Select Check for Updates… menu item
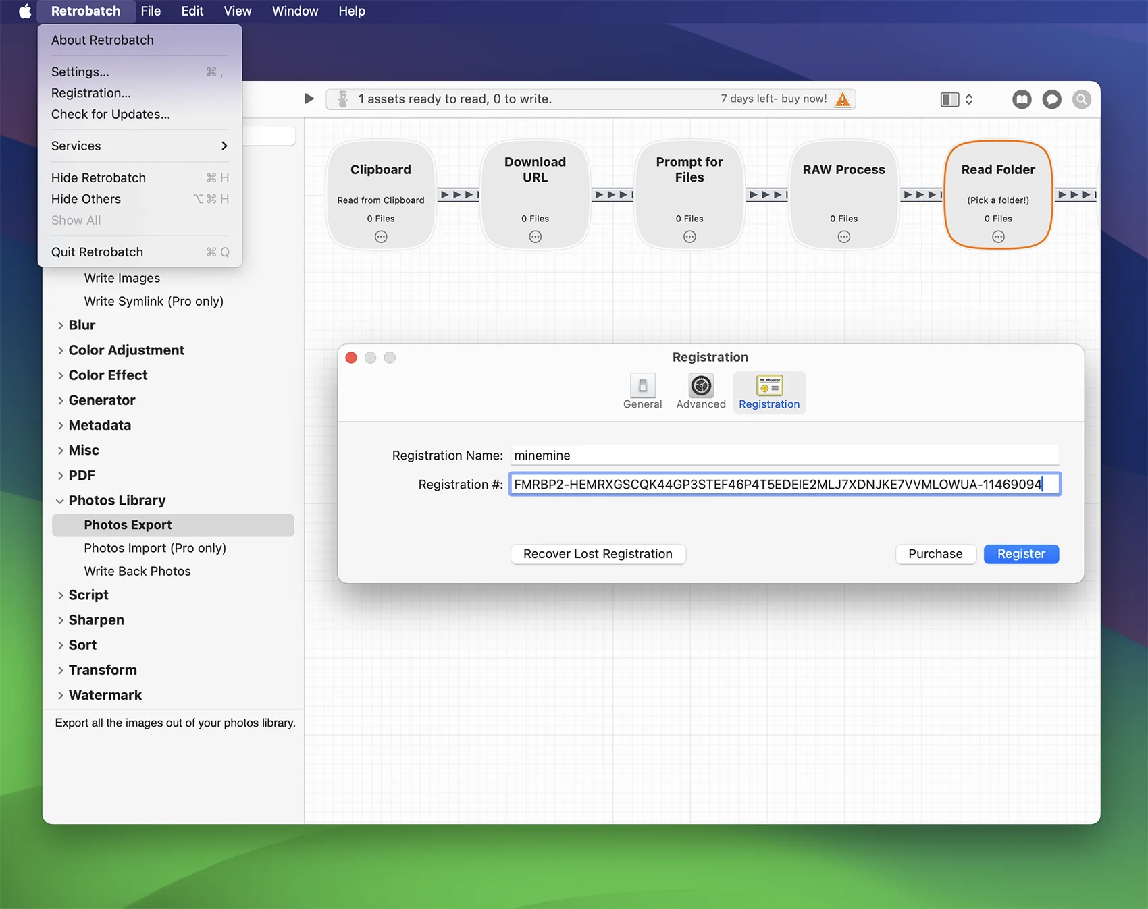1148x909 pixels. 140,114
